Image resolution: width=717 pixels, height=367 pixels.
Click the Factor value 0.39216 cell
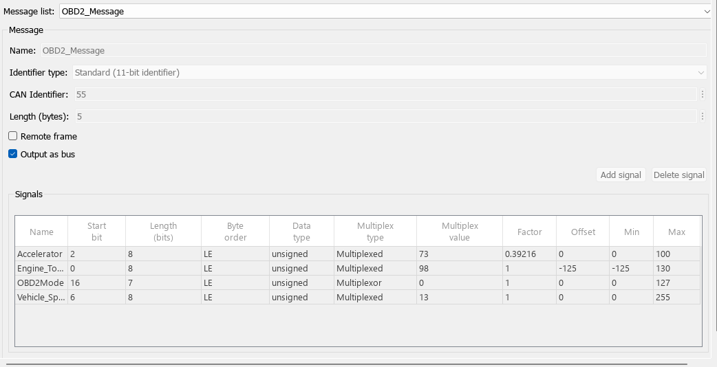pyautogui.click(x=527, y=254)
